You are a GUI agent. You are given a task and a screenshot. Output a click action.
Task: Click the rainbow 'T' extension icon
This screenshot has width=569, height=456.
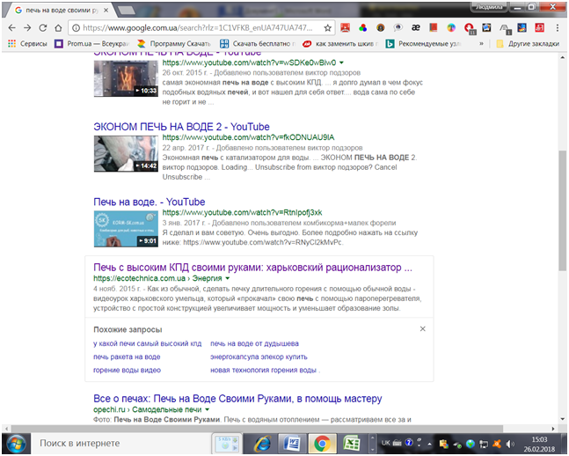451,27
